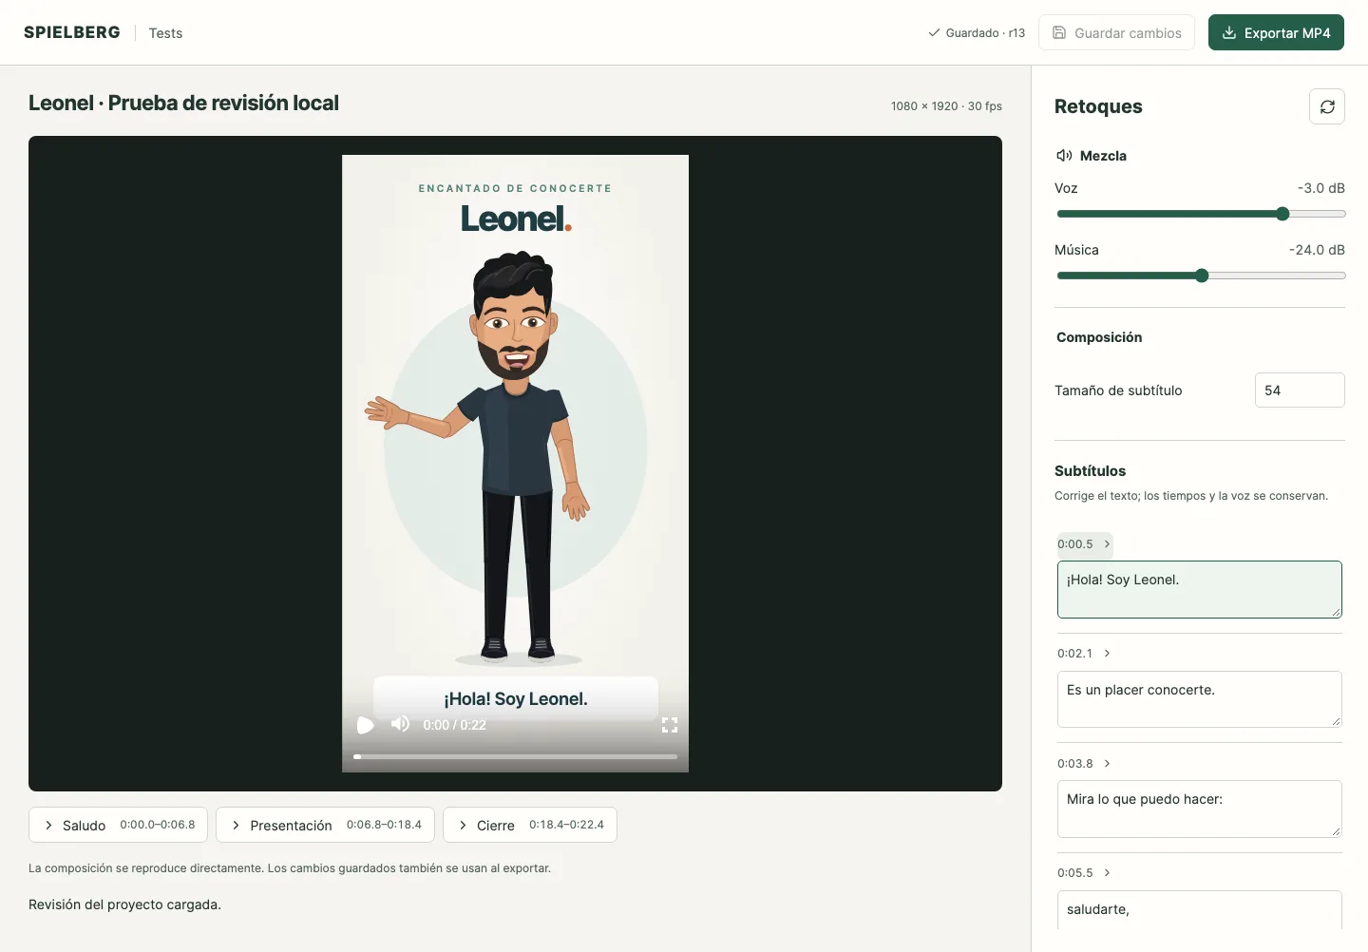Screen dimensions: 1368x952
Task: Click the -24.0 dB Música value
Action: coord(1317,250)
